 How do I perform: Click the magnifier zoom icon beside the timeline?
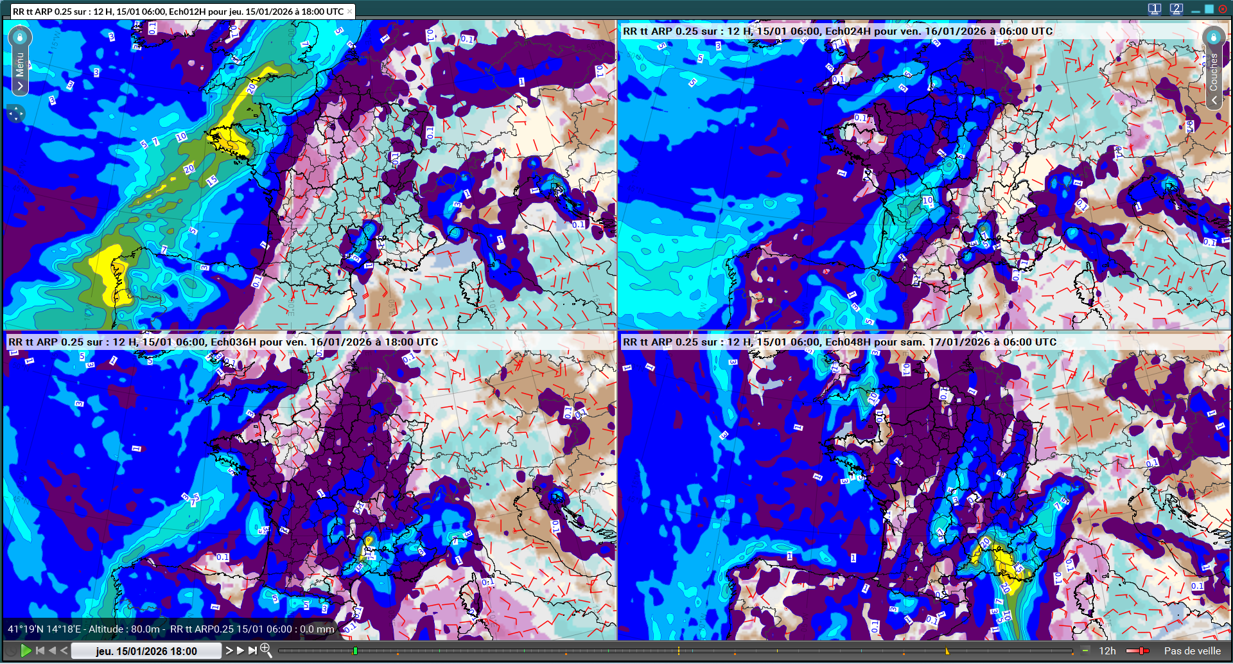[265, 651]
